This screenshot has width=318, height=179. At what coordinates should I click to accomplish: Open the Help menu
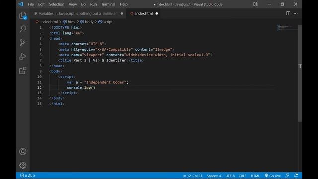124,4
